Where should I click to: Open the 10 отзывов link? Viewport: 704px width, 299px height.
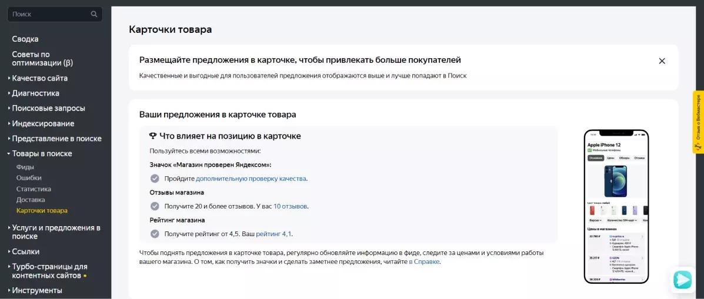coord(291,207)
